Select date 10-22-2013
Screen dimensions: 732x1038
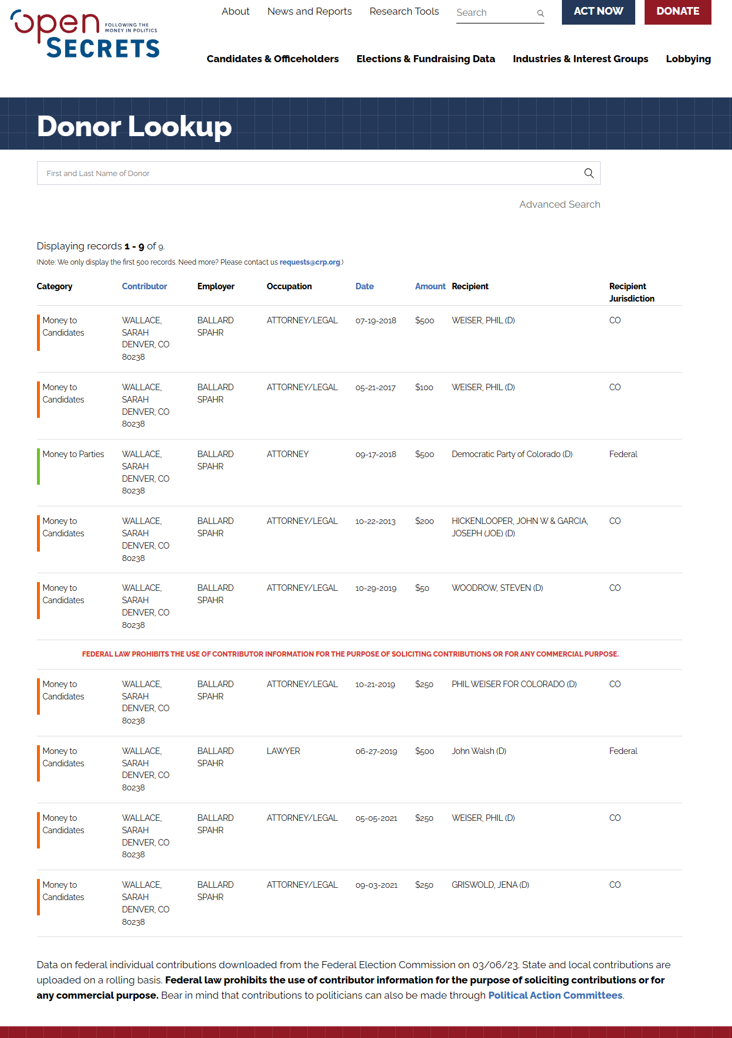[375, 521]
